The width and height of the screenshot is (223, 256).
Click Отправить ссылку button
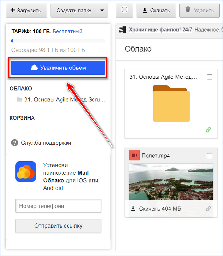[x=58, y=226]
